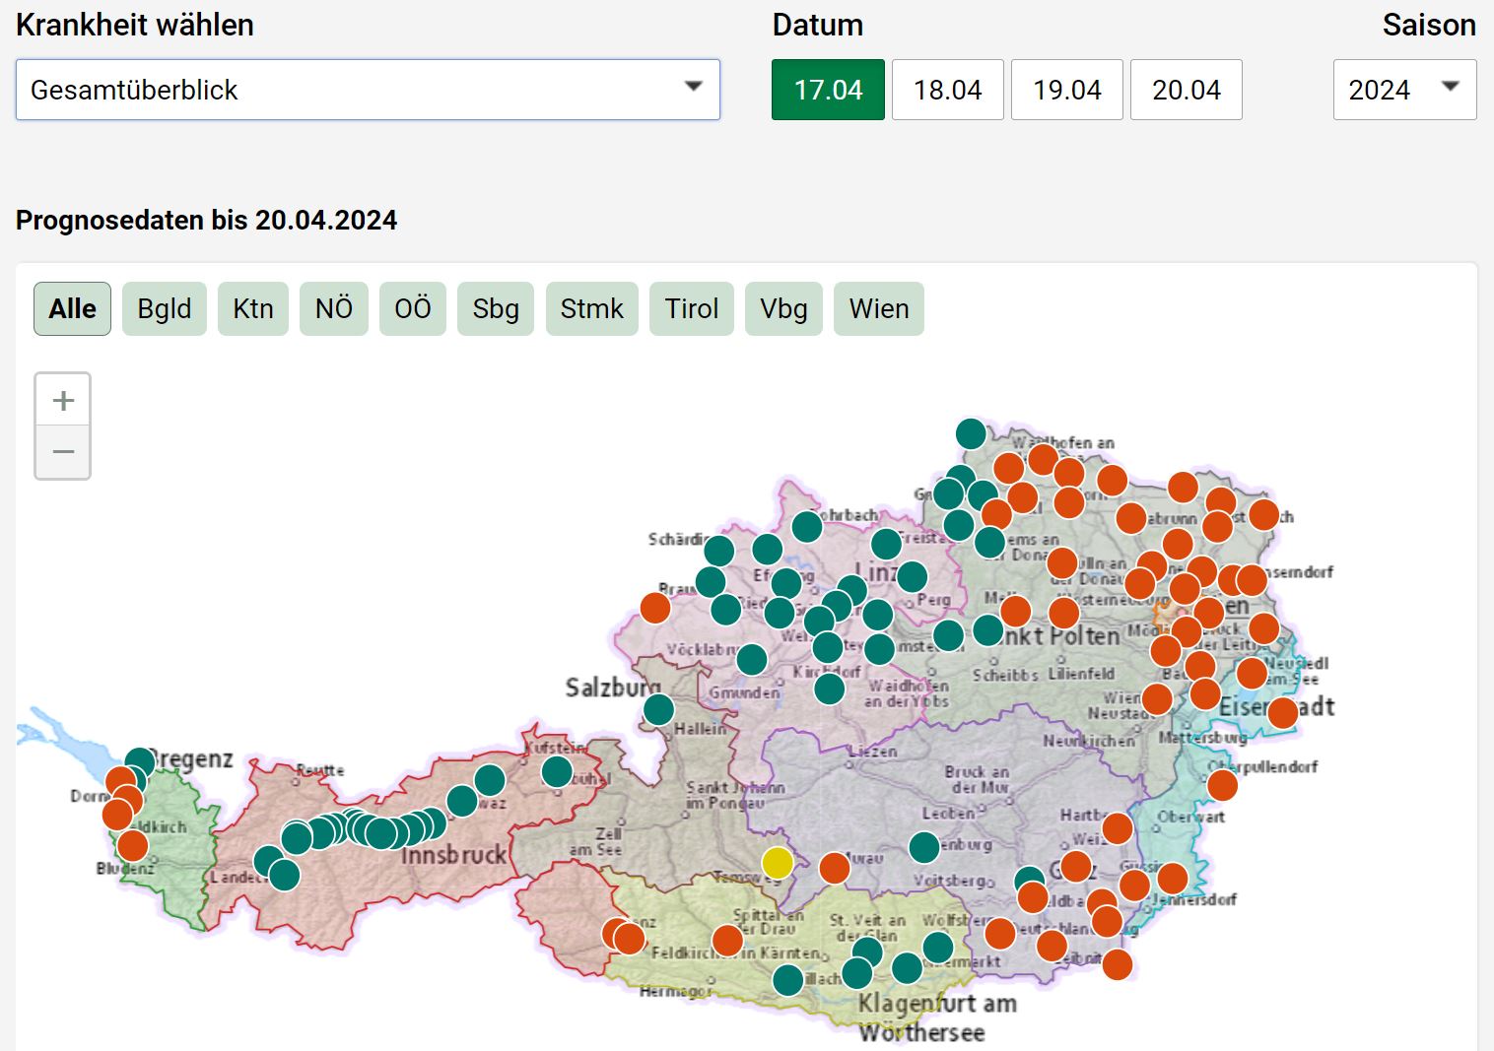The image size is (1494, 1051).
Task: Filter map to NÖ region
Action: (333, 308)
